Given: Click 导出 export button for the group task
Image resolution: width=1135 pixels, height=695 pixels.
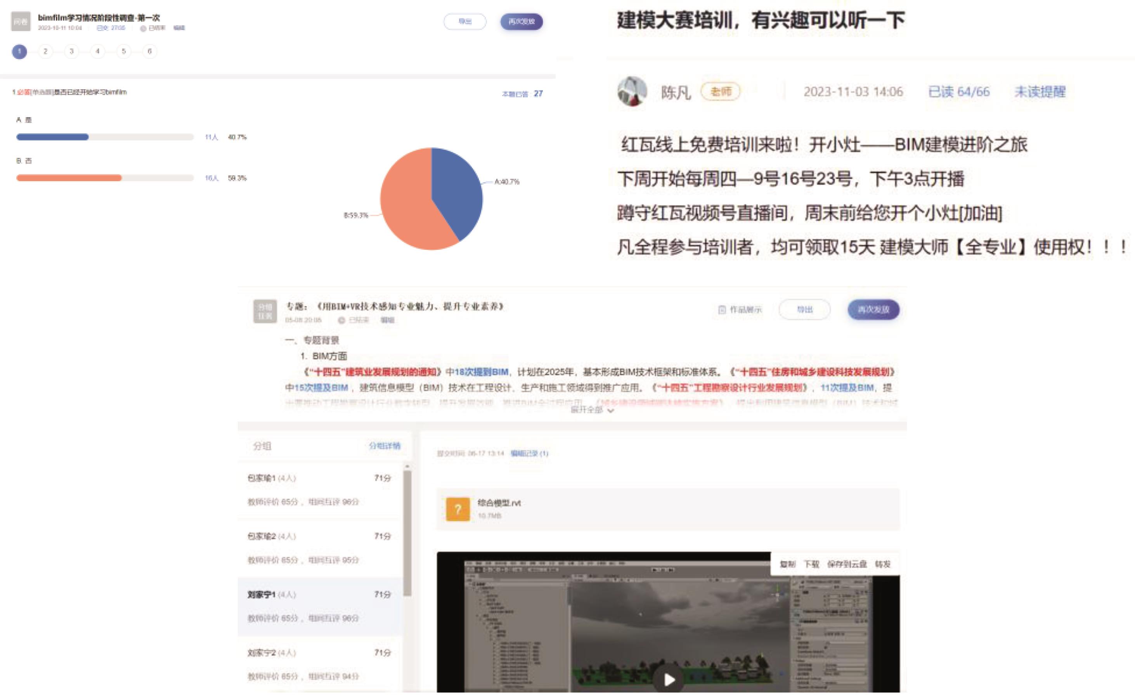Looking at the screenshot, I should (804, 310).
